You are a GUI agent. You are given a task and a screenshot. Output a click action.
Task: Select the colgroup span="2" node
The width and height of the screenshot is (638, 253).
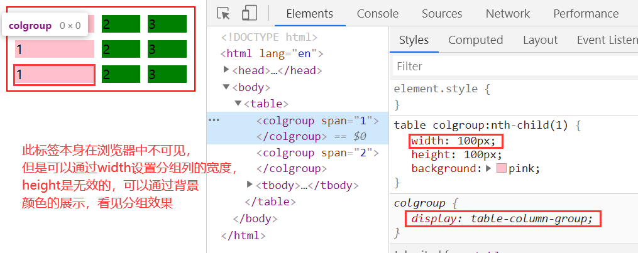314,153
